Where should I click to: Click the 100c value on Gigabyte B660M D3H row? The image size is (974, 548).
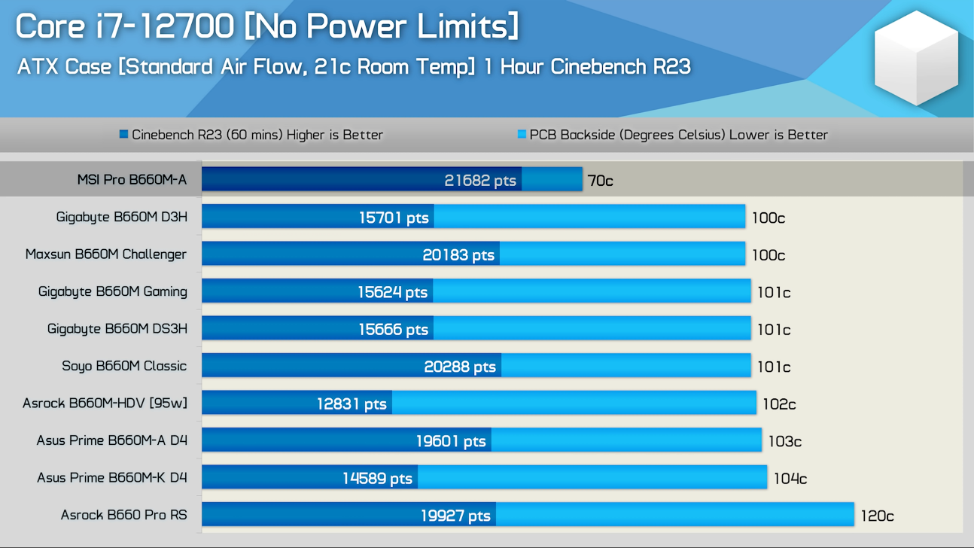(768, 218)
